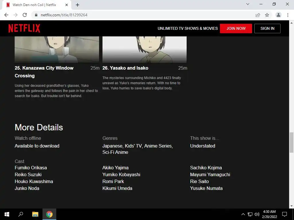Bookmark this tab with the star icon
The image size is (294, 220).
(x=267, y=15)
